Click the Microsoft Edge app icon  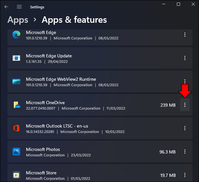pos(16,35)
